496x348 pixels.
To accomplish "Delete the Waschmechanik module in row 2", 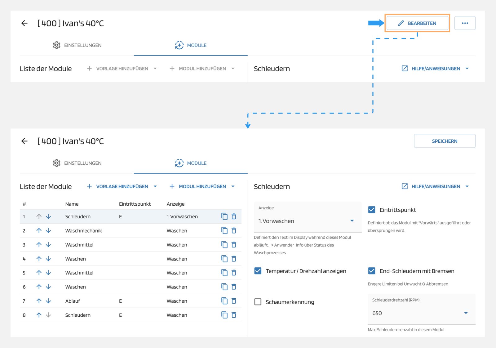I will tap(234, 230).
